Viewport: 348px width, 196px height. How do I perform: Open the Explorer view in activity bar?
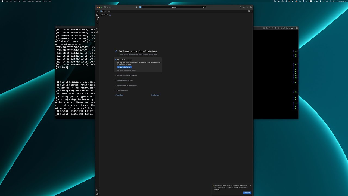click(x=97, y=15)
